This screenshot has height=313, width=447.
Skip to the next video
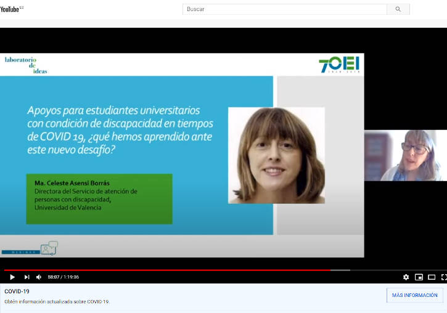27,277
